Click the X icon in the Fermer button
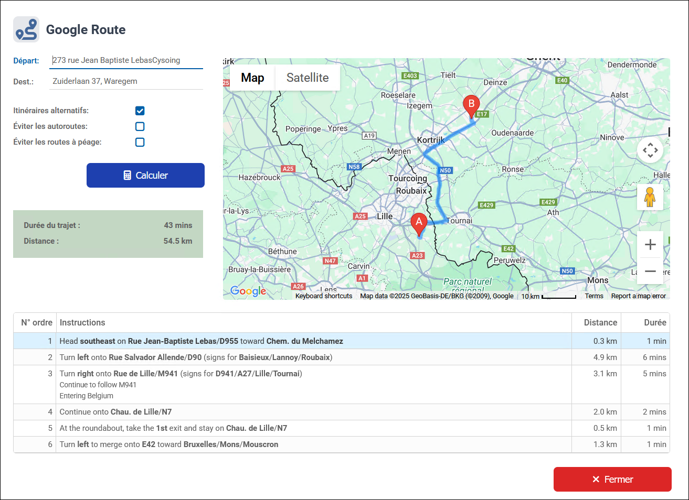The height and width of the screenshot is (500, 689). 596,479
